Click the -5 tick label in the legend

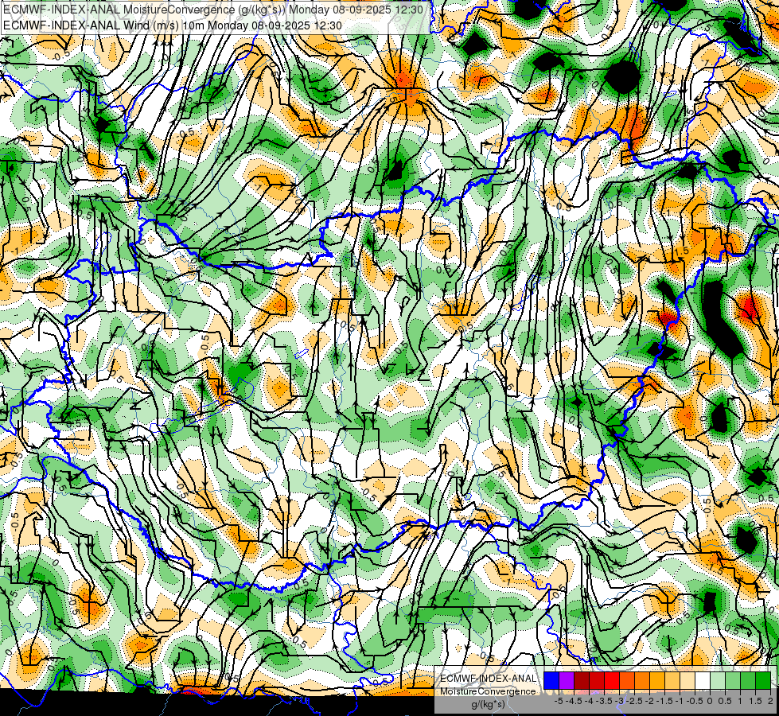tap(559, 701)
